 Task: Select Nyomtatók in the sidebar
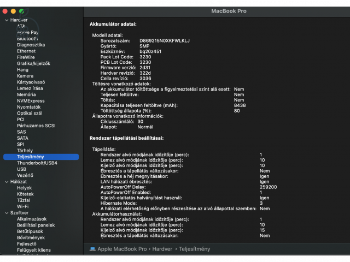(x=28, y=107)
